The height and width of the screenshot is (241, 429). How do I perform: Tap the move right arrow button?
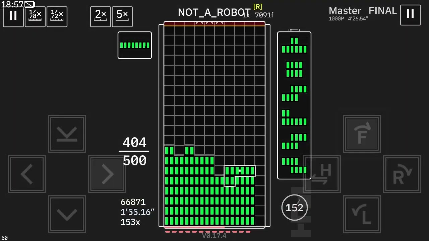107,174
